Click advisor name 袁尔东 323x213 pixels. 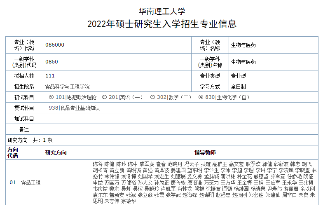pyautogui.click(x=101, y=195)
